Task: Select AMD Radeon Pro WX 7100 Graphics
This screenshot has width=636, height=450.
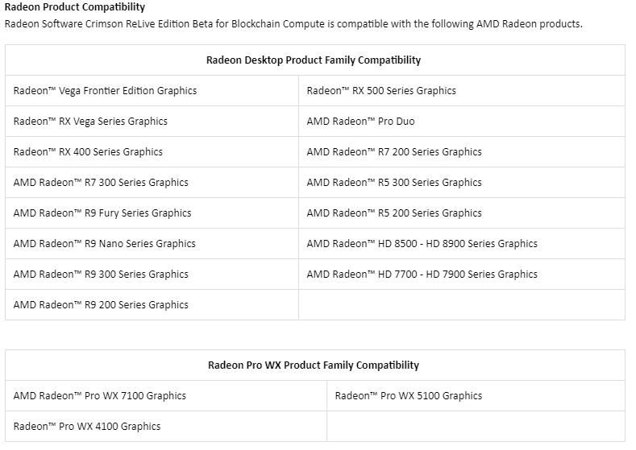Action: 99,396
